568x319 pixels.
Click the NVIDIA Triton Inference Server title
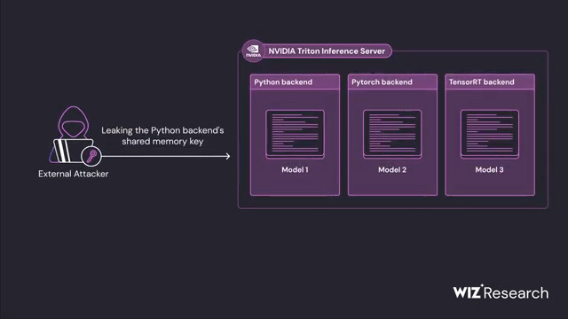click(x=327, y=51)
